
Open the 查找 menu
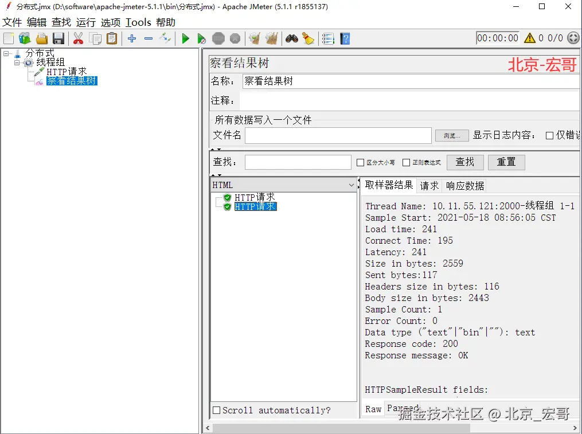[61, 22]
